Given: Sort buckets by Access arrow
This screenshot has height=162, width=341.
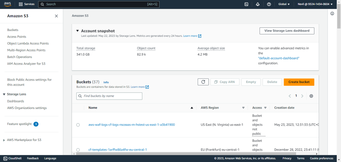Looking at the screenshot, I should [265, 108].
